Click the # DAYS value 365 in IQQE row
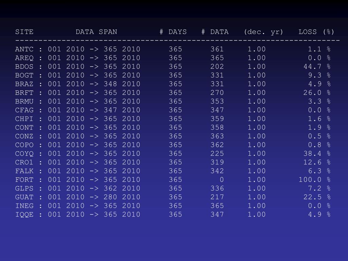The height and width of the screenshot is (261, 348). [175, 214]
